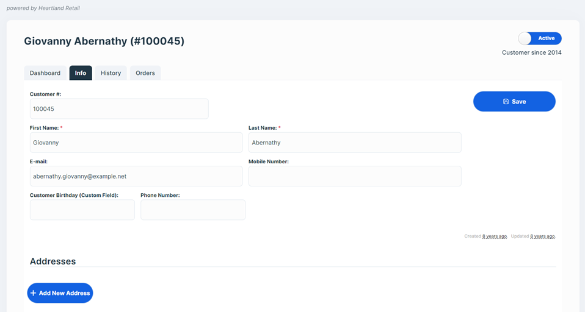Click the Addresses section heading
Screen dimensions: 585x312
point(53,261)
